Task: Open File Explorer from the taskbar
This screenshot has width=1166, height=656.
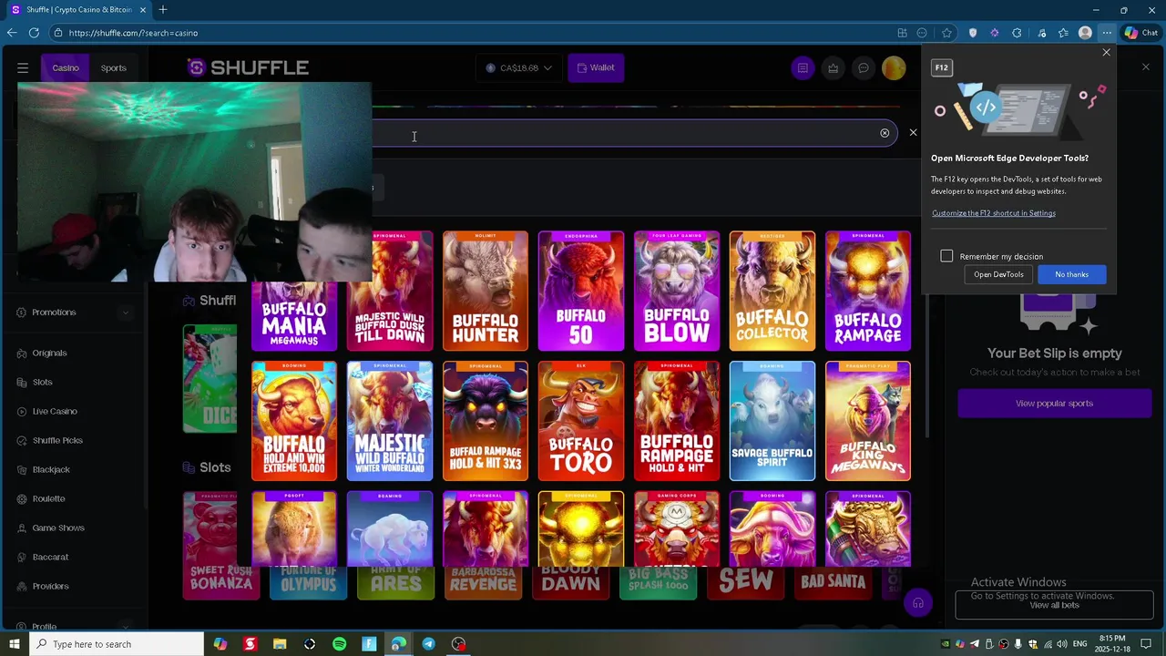Action: coord(280,644)
